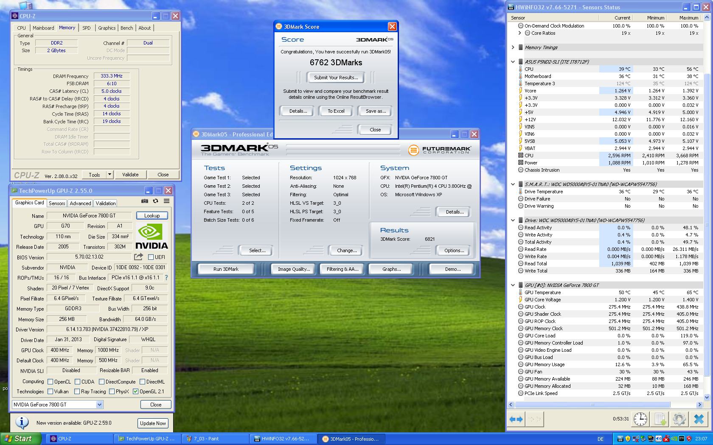Open the GPU-Z hamburger menu

(x=166, y=201)
